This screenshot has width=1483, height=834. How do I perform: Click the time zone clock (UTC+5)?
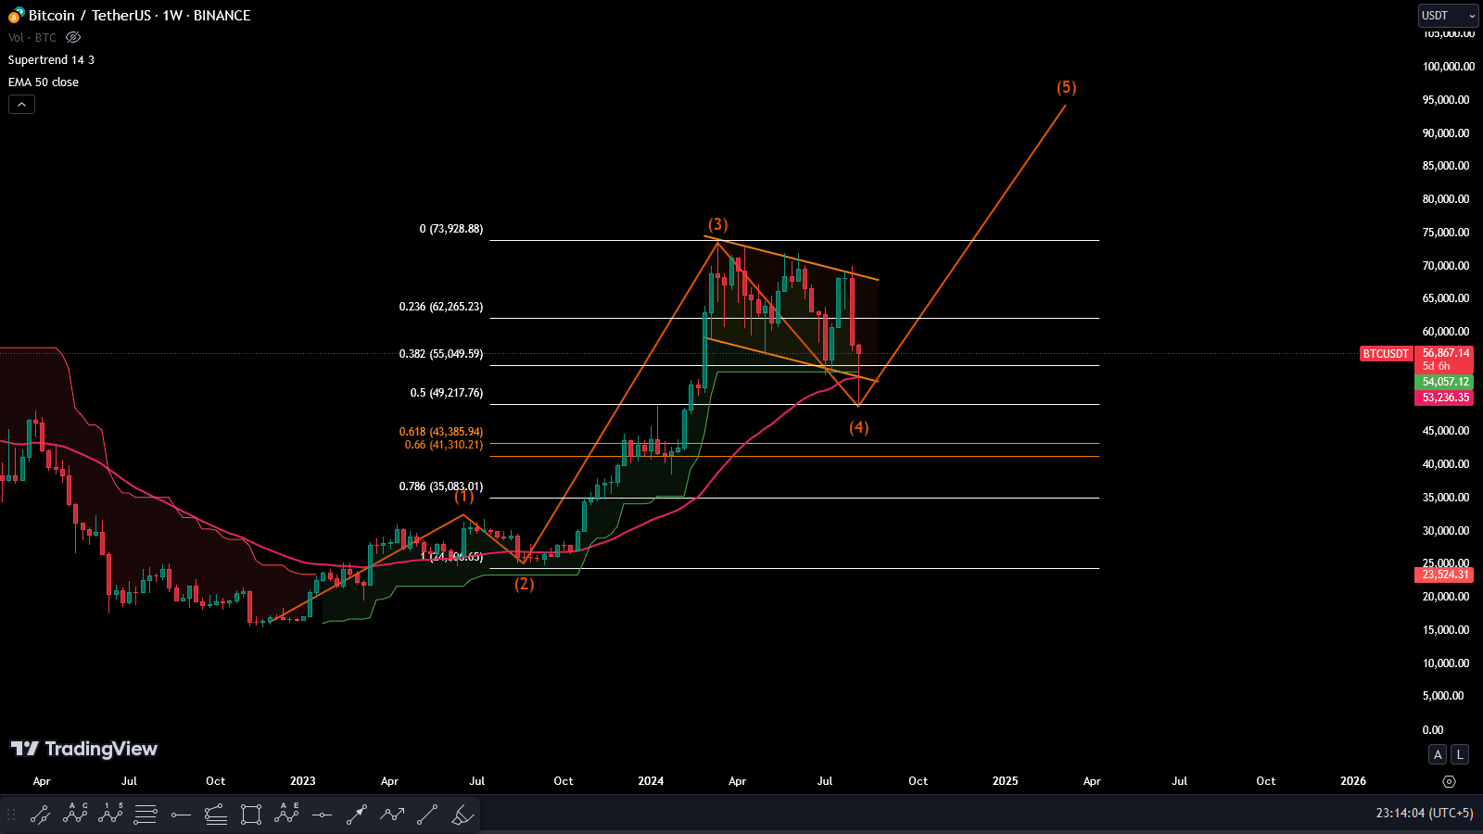[1424, 813]
